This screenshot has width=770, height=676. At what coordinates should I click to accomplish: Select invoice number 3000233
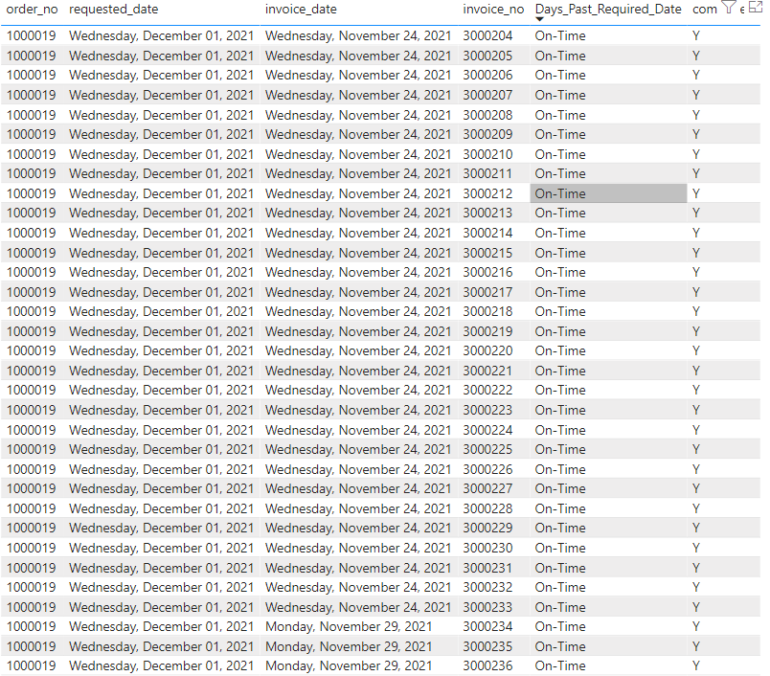[x=487, y=607]
